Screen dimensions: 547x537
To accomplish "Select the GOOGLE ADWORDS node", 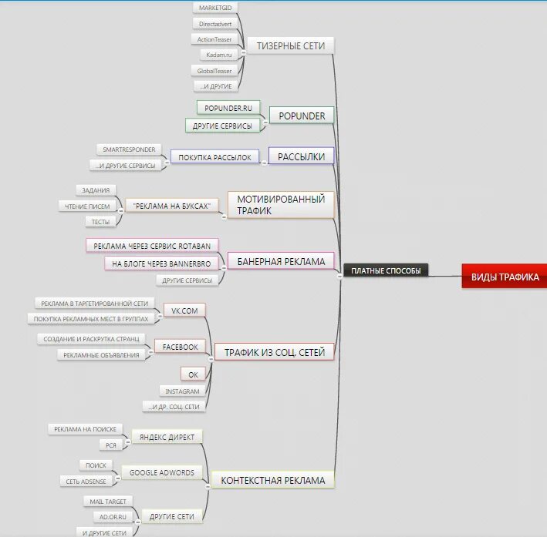I will pyautogui.click(x=162, y=472).
